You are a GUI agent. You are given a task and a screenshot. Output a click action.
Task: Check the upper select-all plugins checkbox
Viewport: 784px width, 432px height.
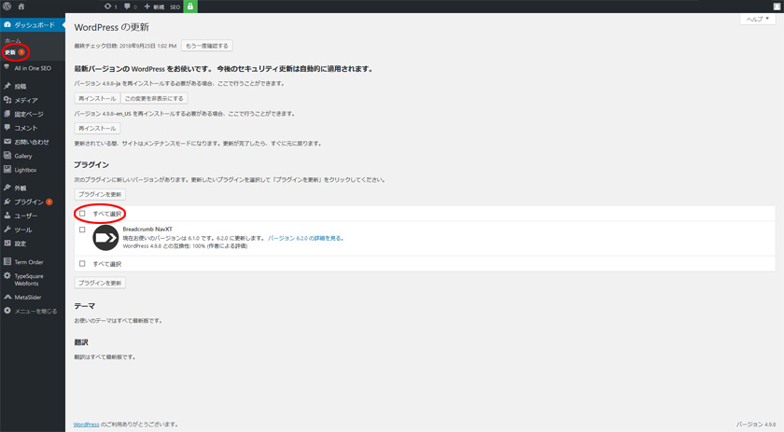coord(82,214)
